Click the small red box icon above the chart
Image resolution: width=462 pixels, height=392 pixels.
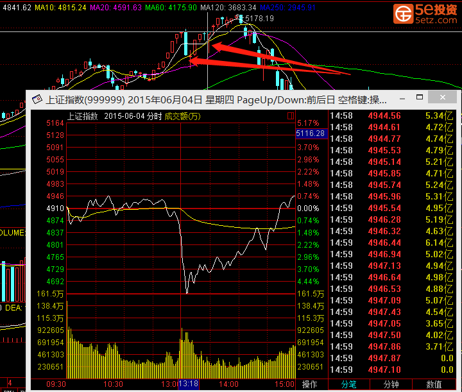[291, 116]
